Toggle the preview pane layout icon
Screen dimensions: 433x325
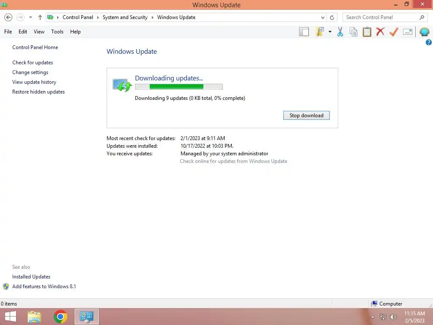pos(304,32)
